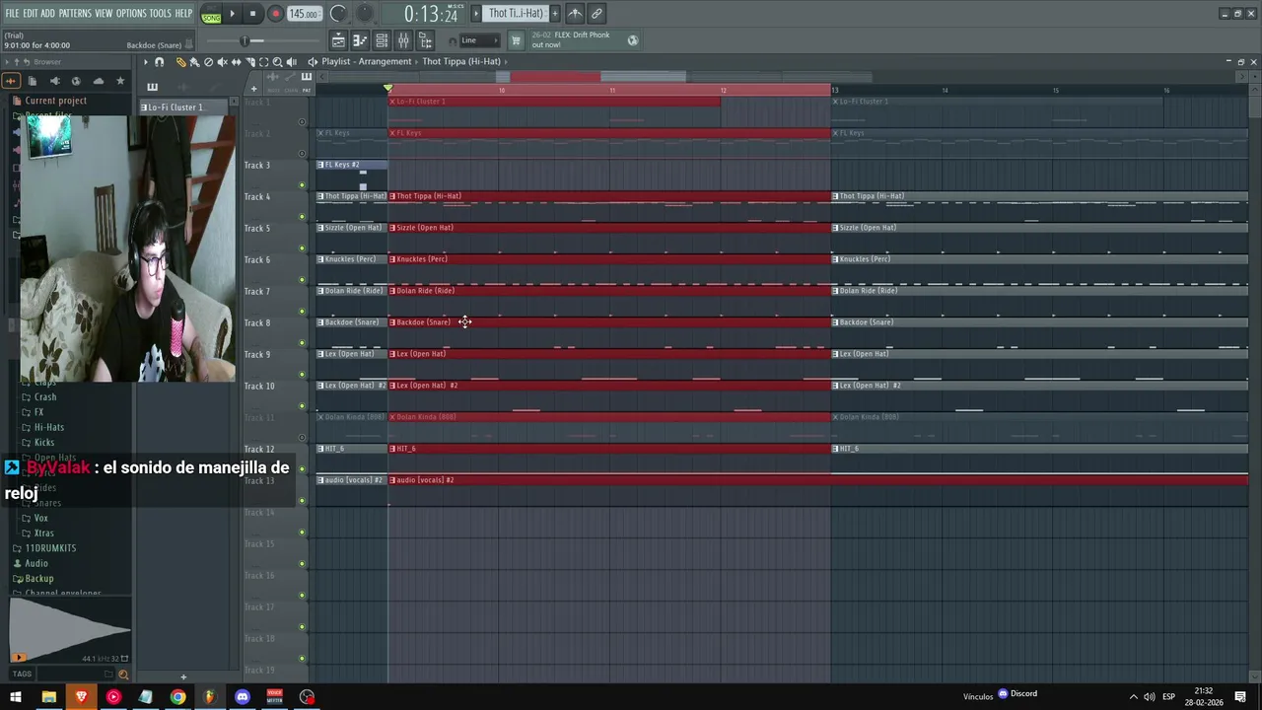Click the add track plus icon

[253, 90]
